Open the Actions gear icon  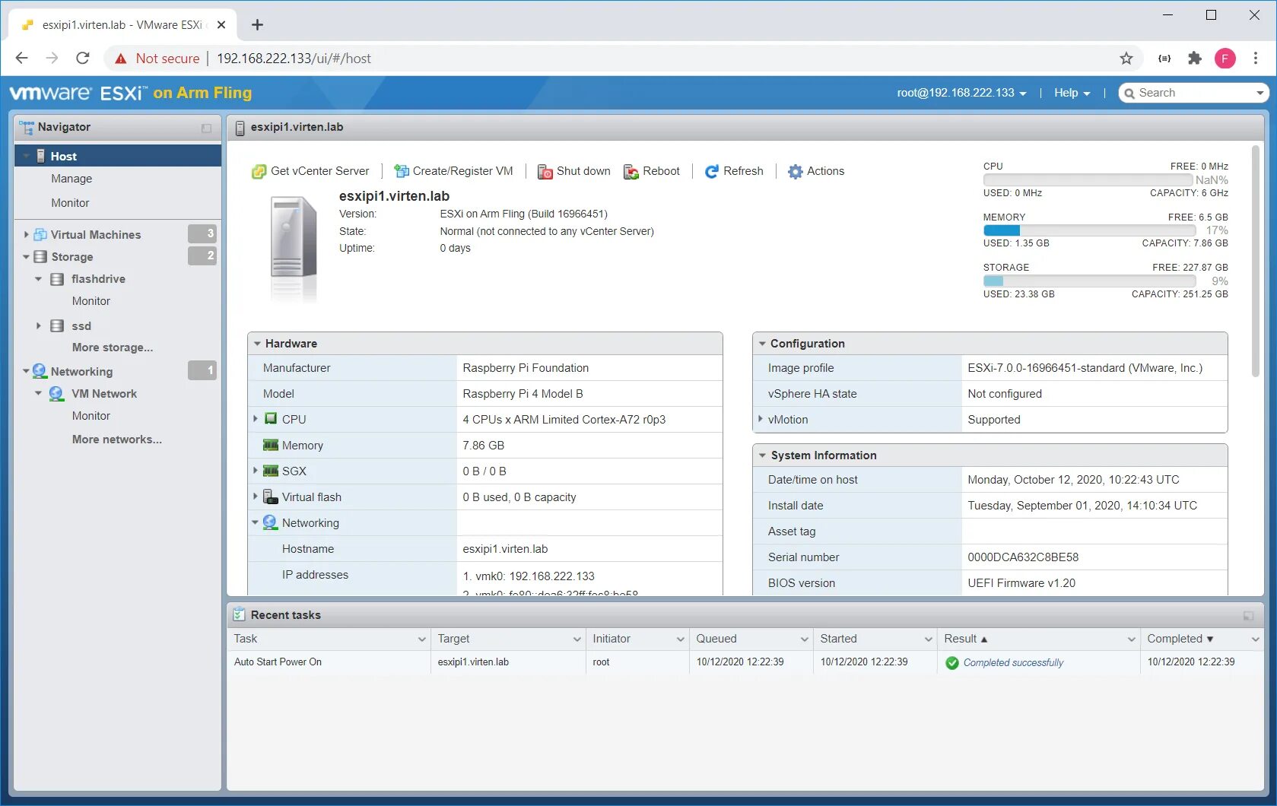pyautogui.click(x=795, y=172)
